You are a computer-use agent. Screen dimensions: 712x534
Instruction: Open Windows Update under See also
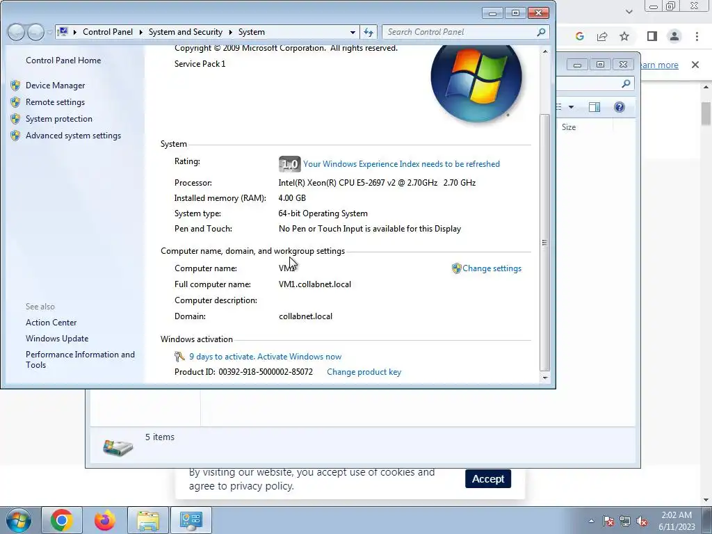pos(57,339)
